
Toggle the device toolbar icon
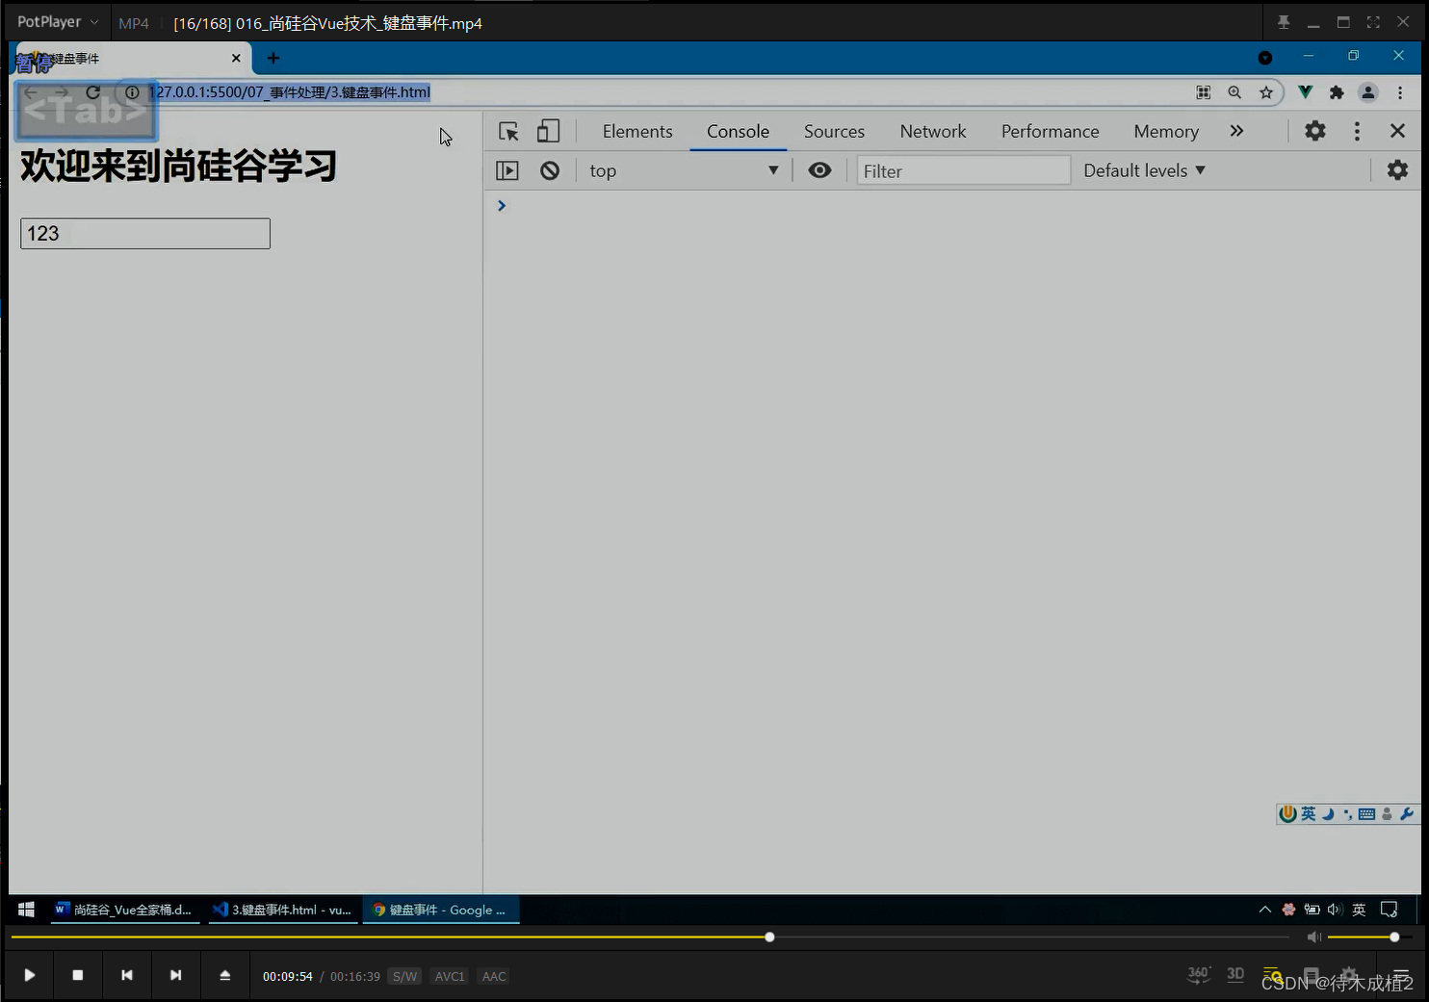click(548, 131)
